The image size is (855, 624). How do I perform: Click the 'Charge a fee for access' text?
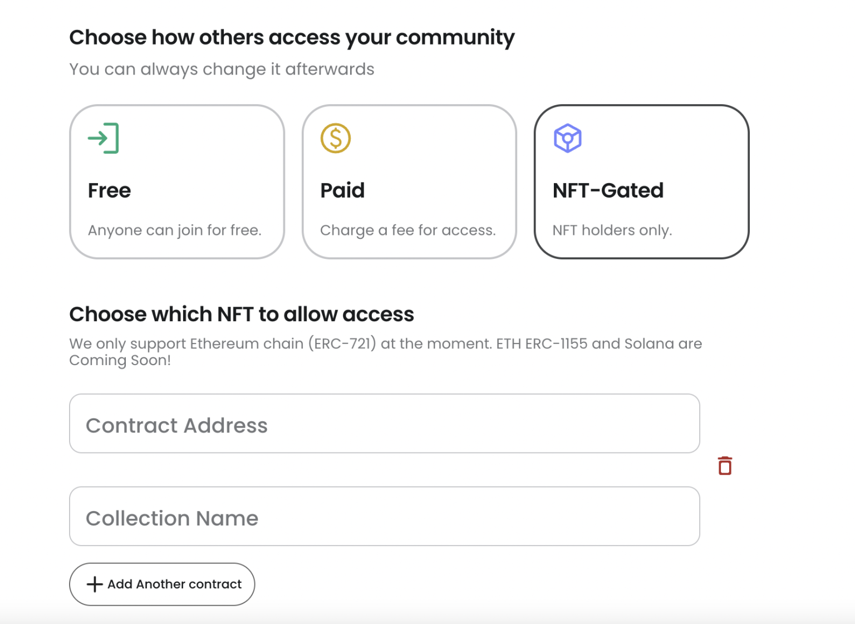click(408, 230)
